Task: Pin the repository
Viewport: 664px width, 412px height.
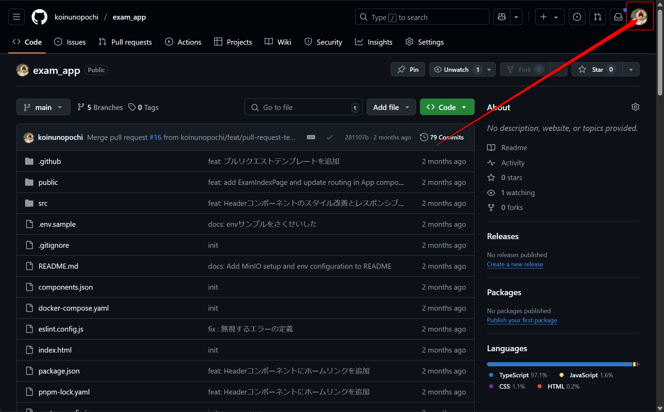Action: pyautogui.click(x=408, y=69)
